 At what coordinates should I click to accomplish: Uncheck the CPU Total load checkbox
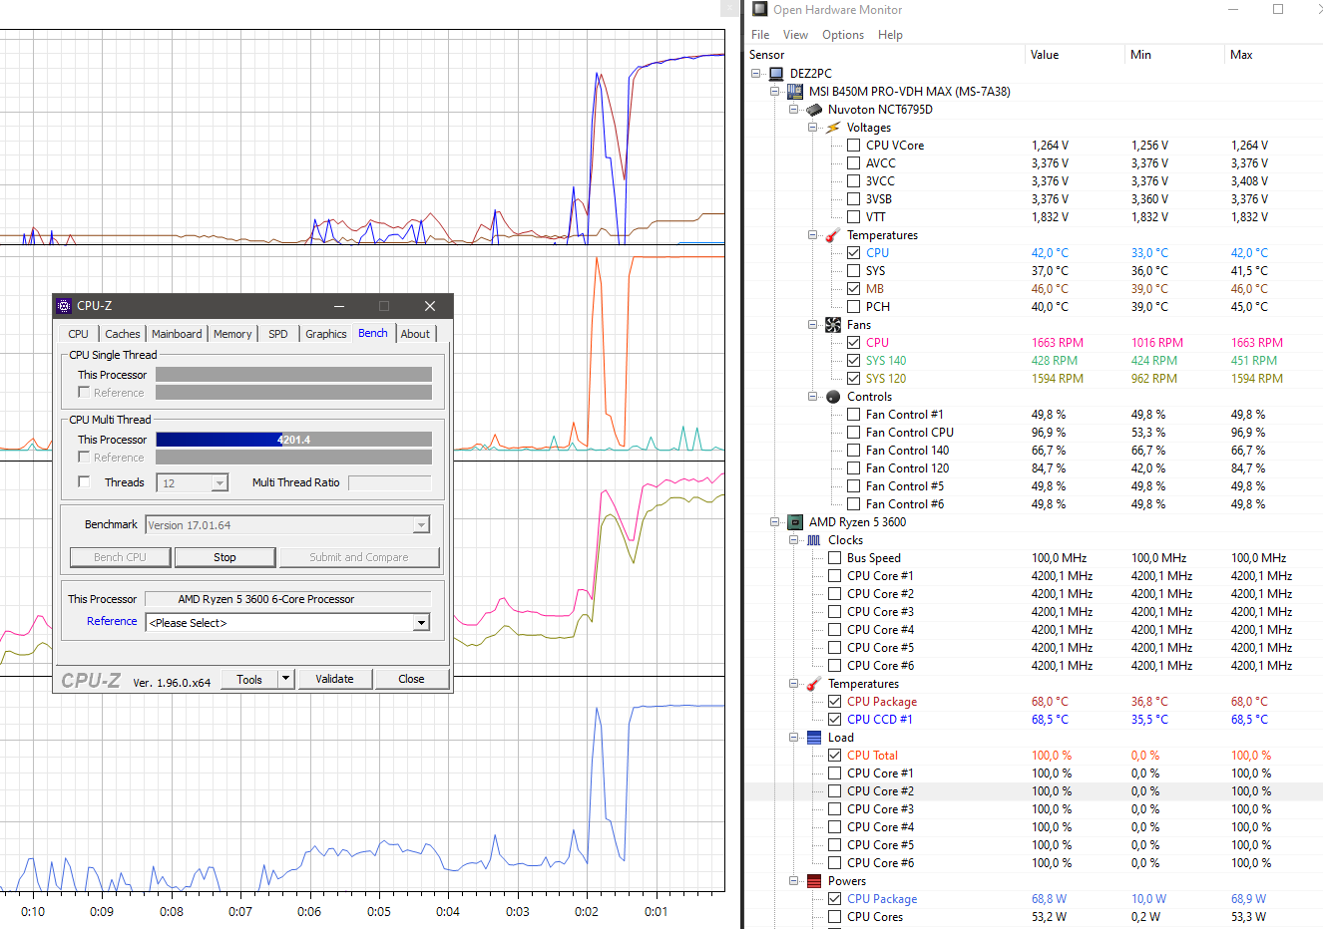(835, 756)
